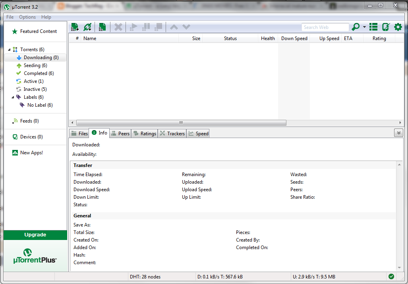Select Torrents (6) in sidebar
The height and width of the screenshot is (284, 408).
click(32, 49)
